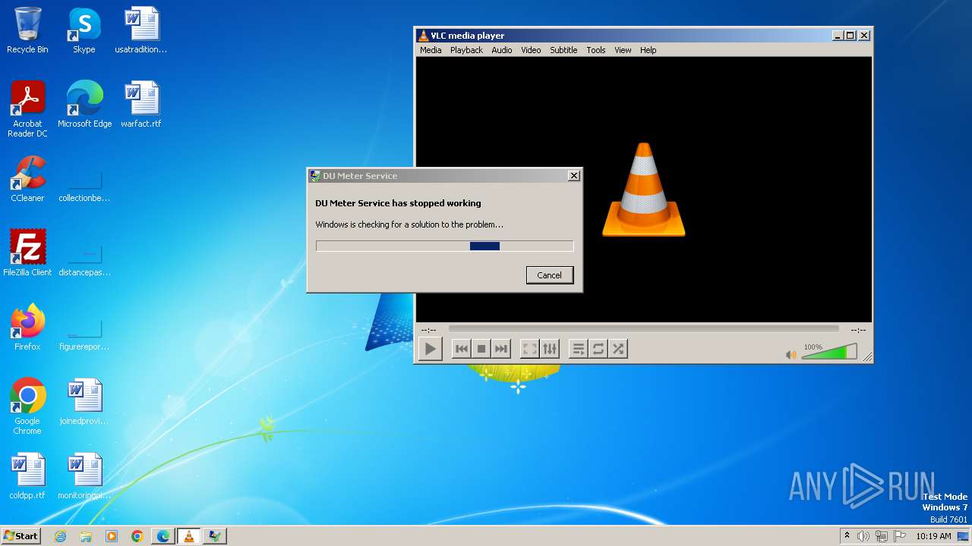Select the FileZilla Client shortcut
Screen dimensions: 972x546
coord(27,253)
